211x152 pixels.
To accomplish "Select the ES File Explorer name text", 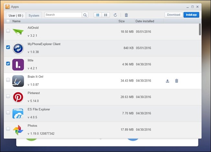I will tap(39, 109).
